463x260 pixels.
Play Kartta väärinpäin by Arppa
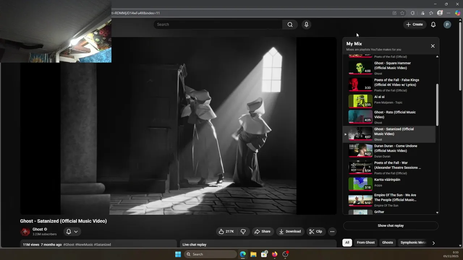point(390,184)
